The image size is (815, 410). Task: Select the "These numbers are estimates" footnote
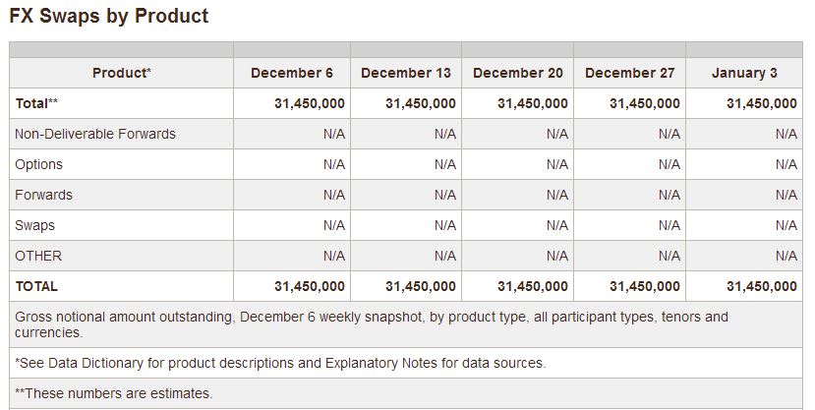(x=114, y=394)
